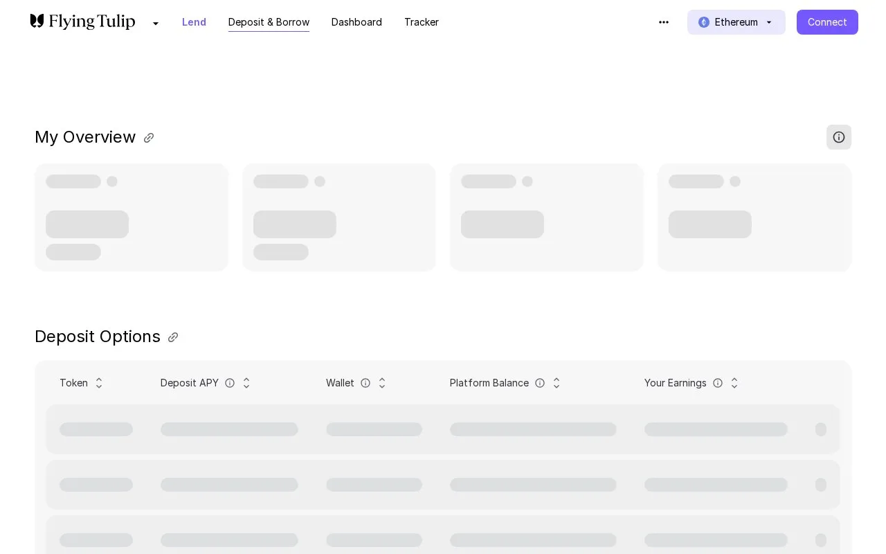Sort table by Platform Balance
Screen dimensions: 886x554
pos(557,383)
